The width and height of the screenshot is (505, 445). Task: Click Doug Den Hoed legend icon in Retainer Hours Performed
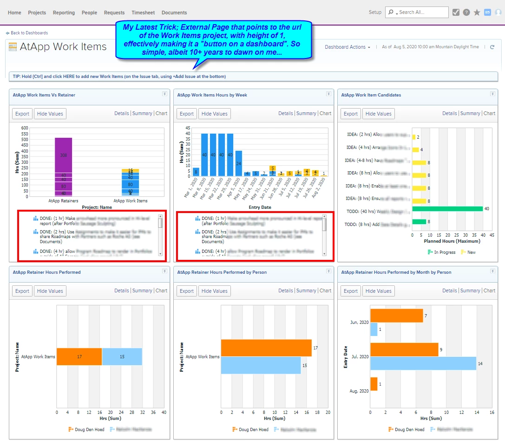click(71, 430)
